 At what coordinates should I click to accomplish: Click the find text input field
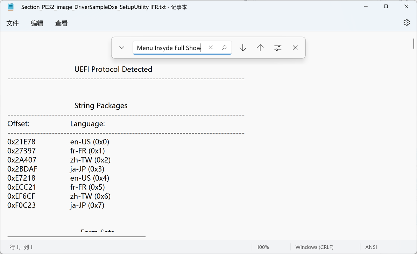click(x=169, y=48)
